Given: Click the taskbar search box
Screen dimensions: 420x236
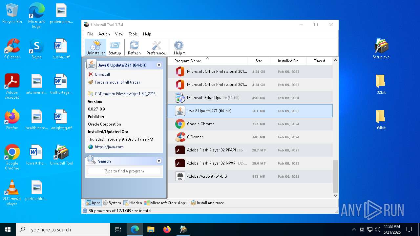Looking at the screenshot, I should tap(63, 229).
